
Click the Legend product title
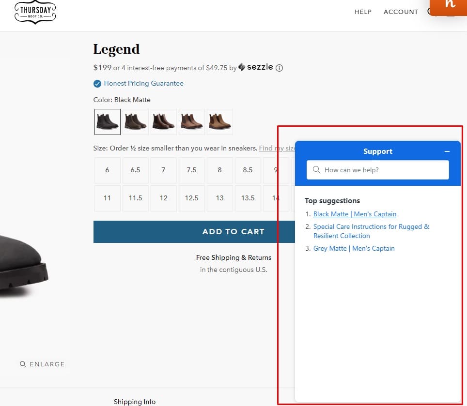[116, 49]
